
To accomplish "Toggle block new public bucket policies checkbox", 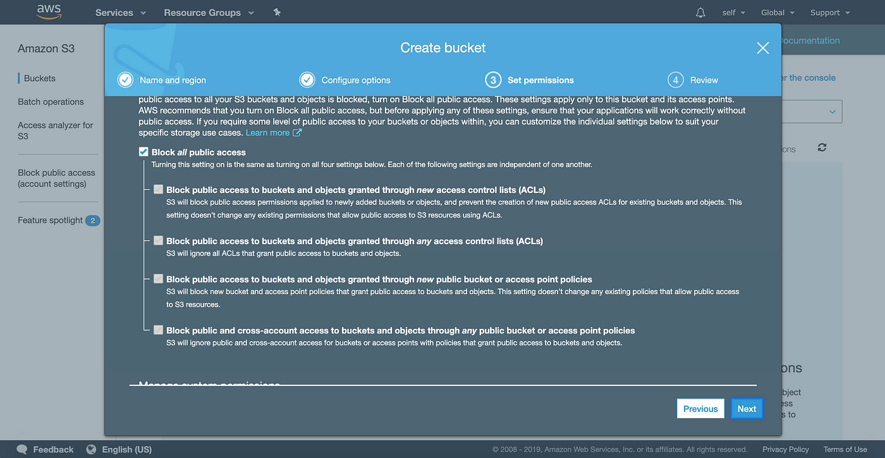I will (x=159, y=278).
